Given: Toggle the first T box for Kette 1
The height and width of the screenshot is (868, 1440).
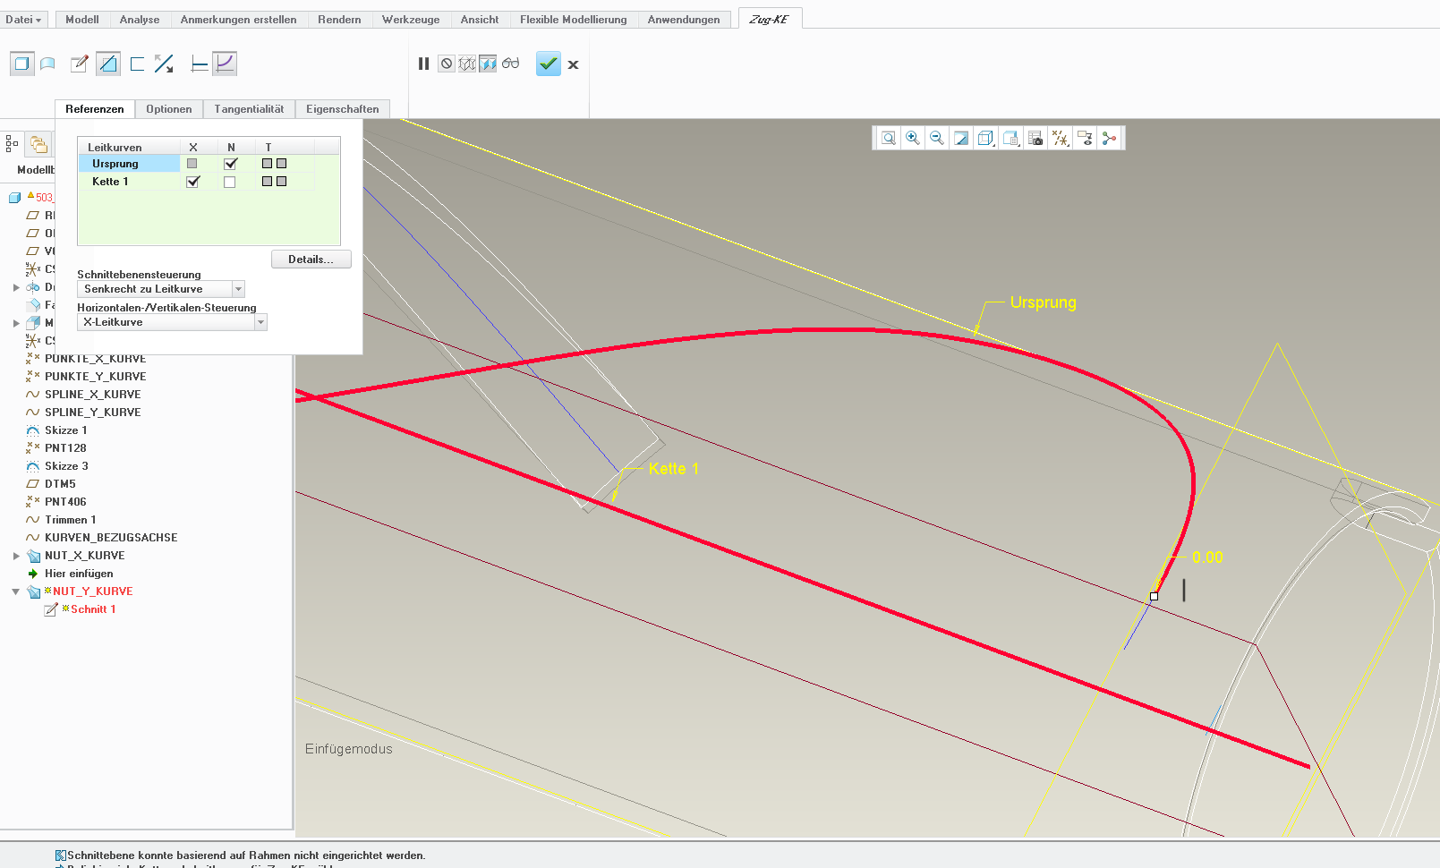Looking at the screenshot, I should click(x=267, y=182).
